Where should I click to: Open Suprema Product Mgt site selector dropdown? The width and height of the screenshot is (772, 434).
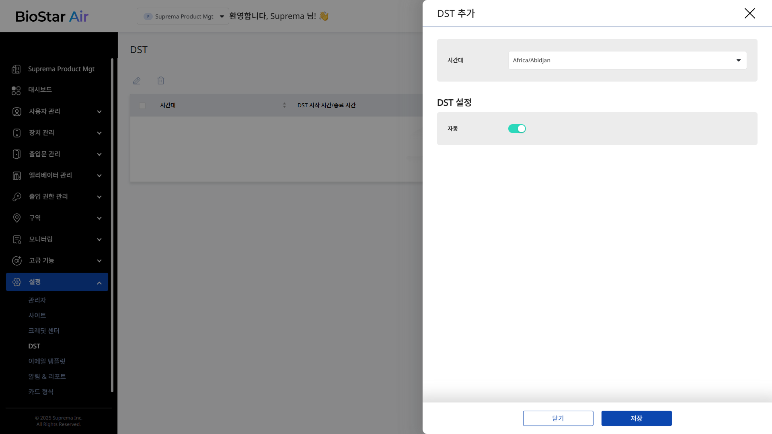[183, 16]
